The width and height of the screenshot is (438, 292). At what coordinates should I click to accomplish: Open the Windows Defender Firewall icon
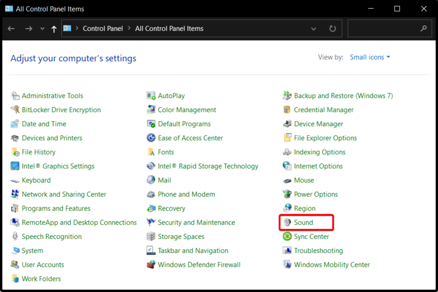coord(151,265)
